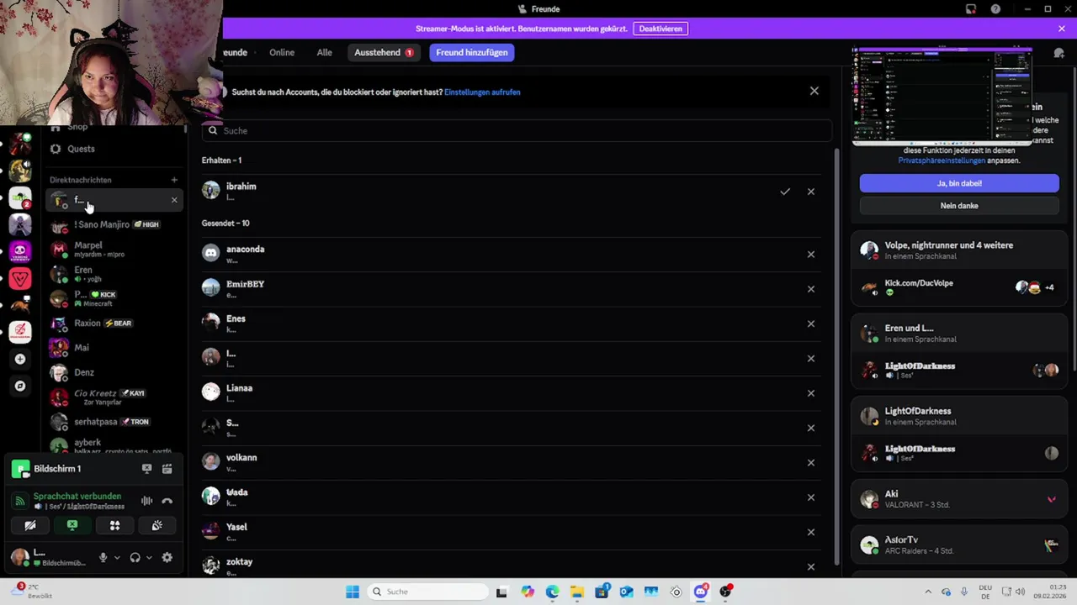
Task: Click Freund hinzufügen button
Action: coord(472,52)
